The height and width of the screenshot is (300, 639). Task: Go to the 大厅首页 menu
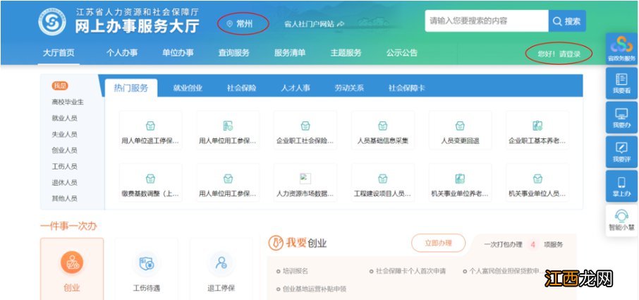(59, 52)
